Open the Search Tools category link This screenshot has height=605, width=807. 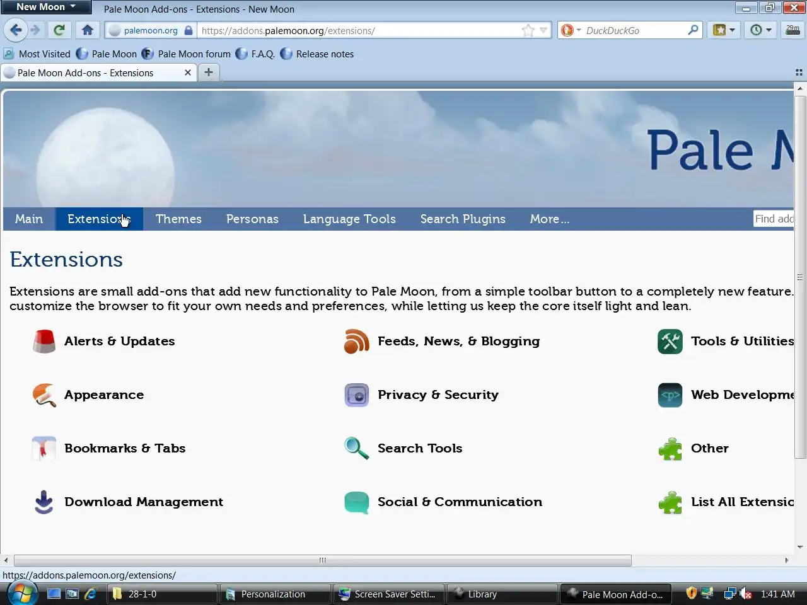[420, 448]
